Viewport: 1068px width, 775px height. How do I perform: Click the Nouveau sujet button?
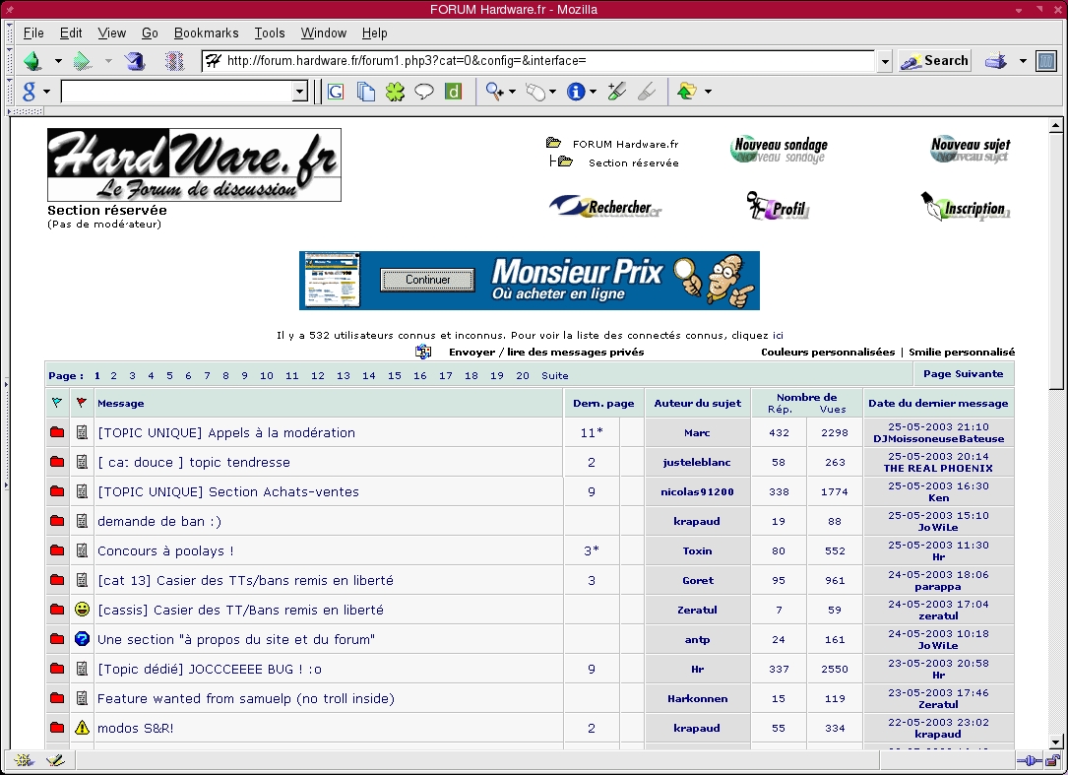(x=970, y=150)
